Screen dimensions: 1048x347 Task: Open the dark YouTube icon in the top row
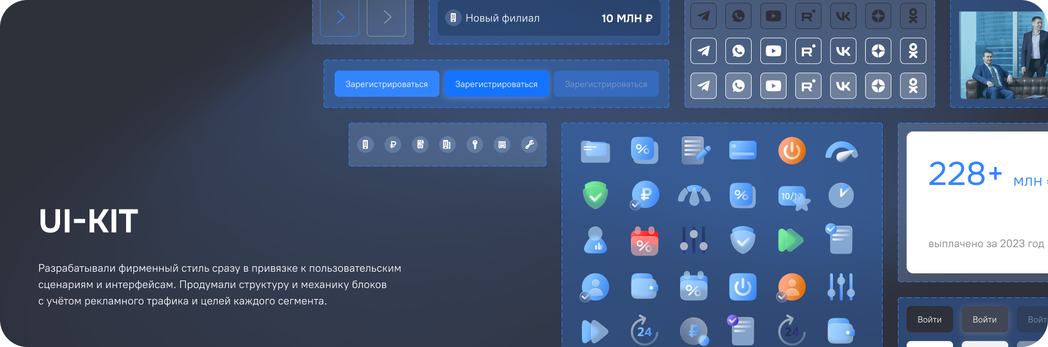point(773,16)
